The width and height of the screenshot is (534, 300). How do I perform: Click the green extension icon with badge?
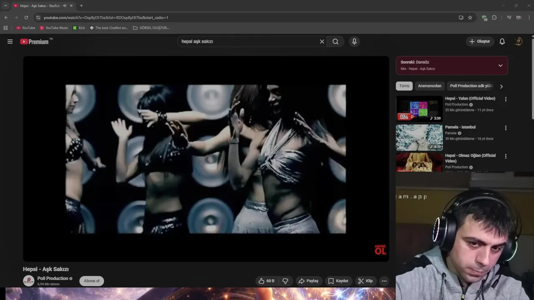(484, 17)
